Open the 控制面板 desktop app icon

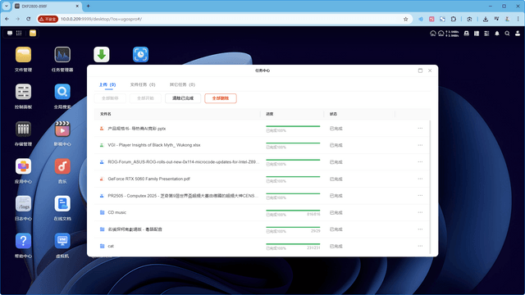coord(23,92)
